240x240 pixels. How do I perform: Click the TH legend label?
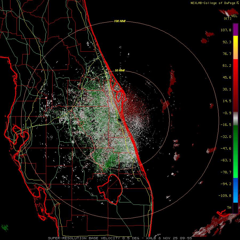229,207
